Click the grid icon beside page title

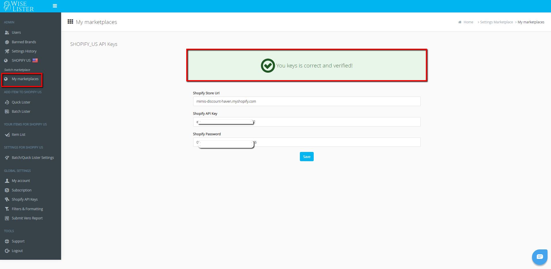(70, 22)
